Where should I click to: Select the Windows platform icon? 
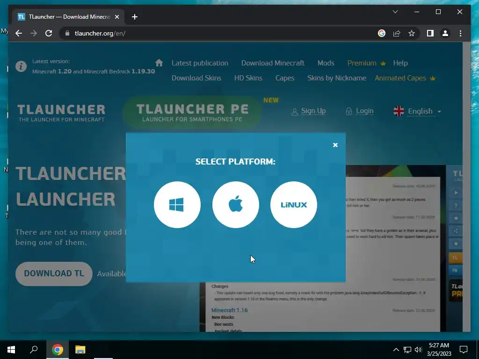point(177,205)
